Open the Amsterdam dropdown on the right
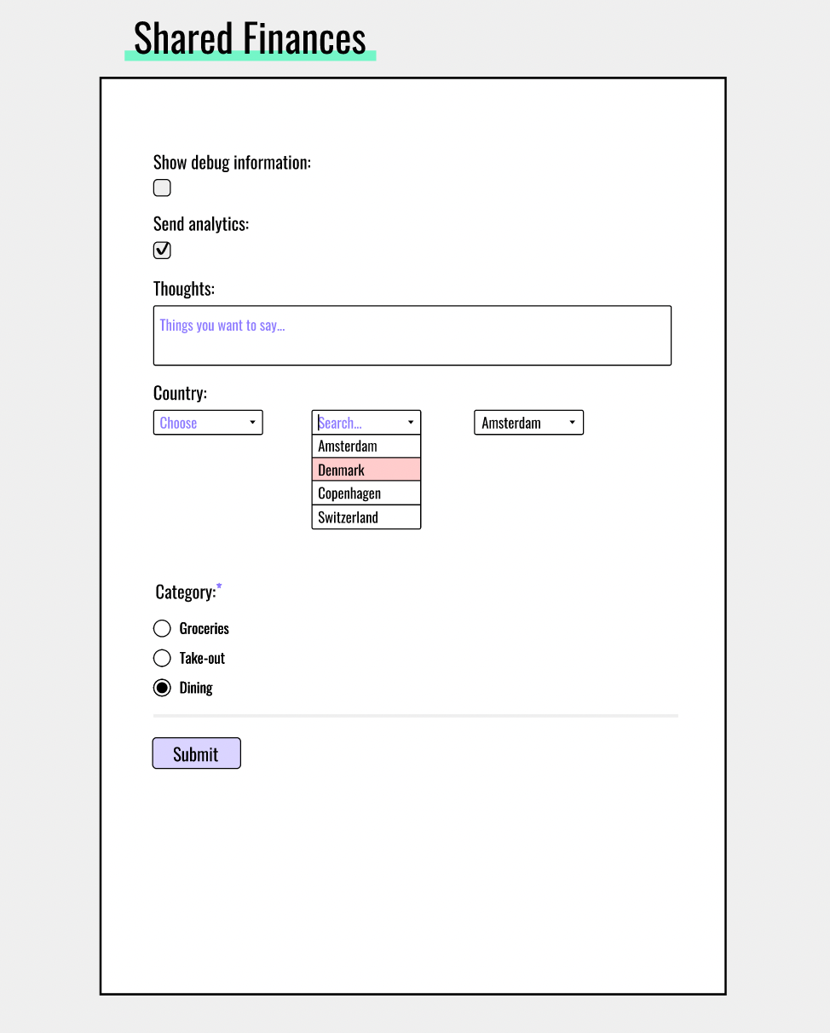 [x=528, y=422]
